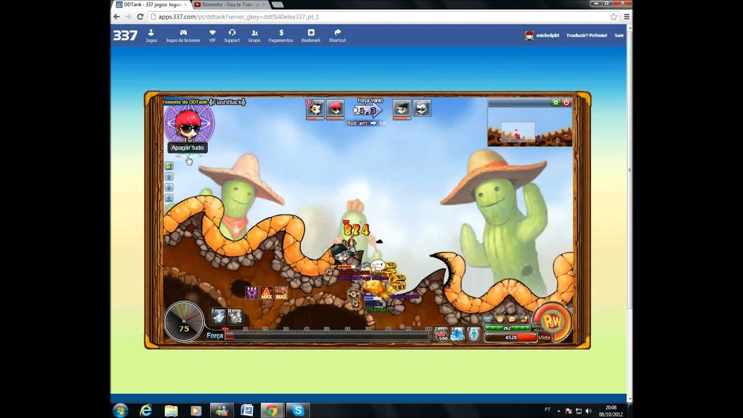Use the F key plane skill
743x418 pixels.
point(218,316)
